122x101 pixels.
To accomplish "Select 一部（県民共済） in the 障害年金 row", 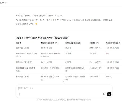I will point(112,62).
